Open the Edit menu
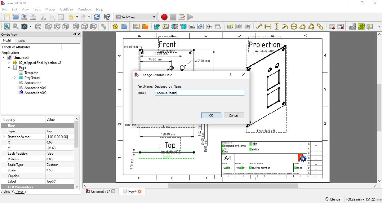This screenshot has width=382, height=203. (14, 10)
